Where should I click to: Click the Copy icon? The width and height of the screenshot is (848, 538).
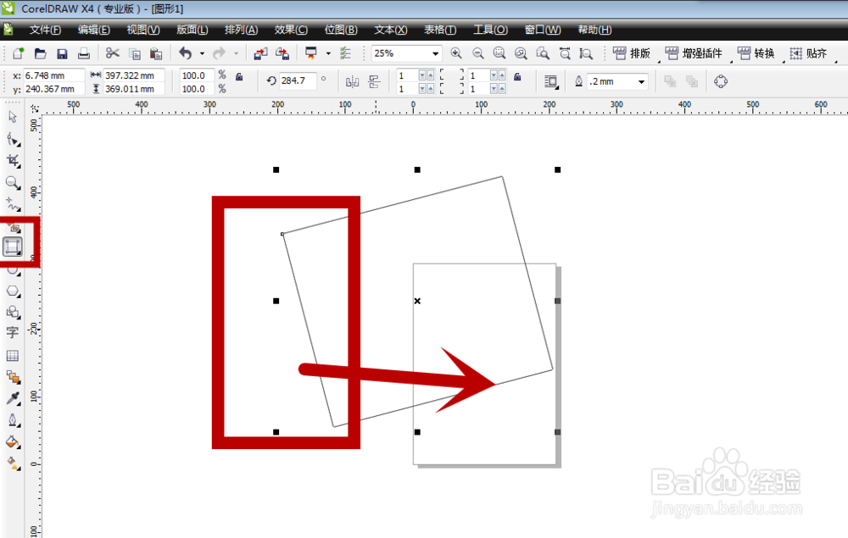[135, 53]
